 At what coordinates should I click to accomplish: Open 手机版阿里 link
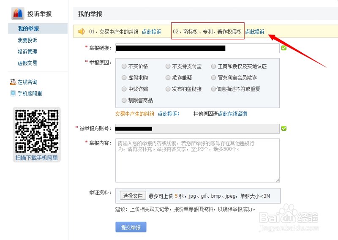pos(30,93)
